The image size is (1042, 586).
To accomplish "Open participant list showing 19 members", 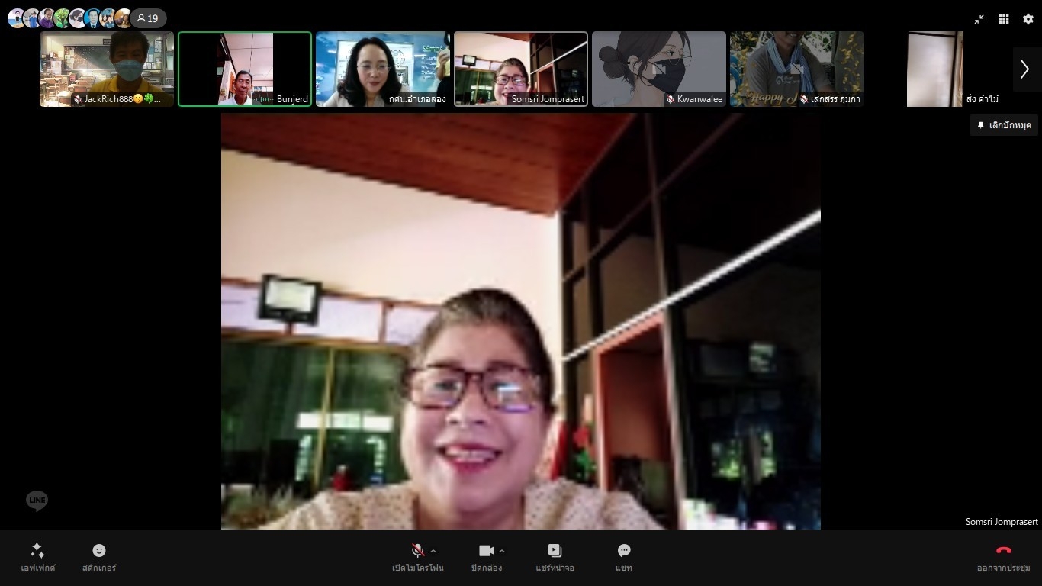I will (148, 18).
